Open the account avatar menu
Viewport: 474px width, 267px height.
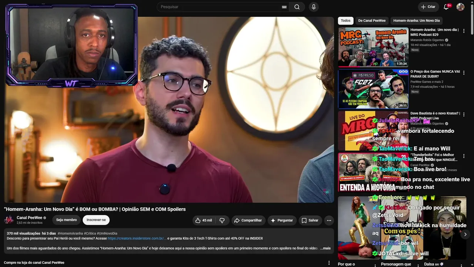click(460, 7)
